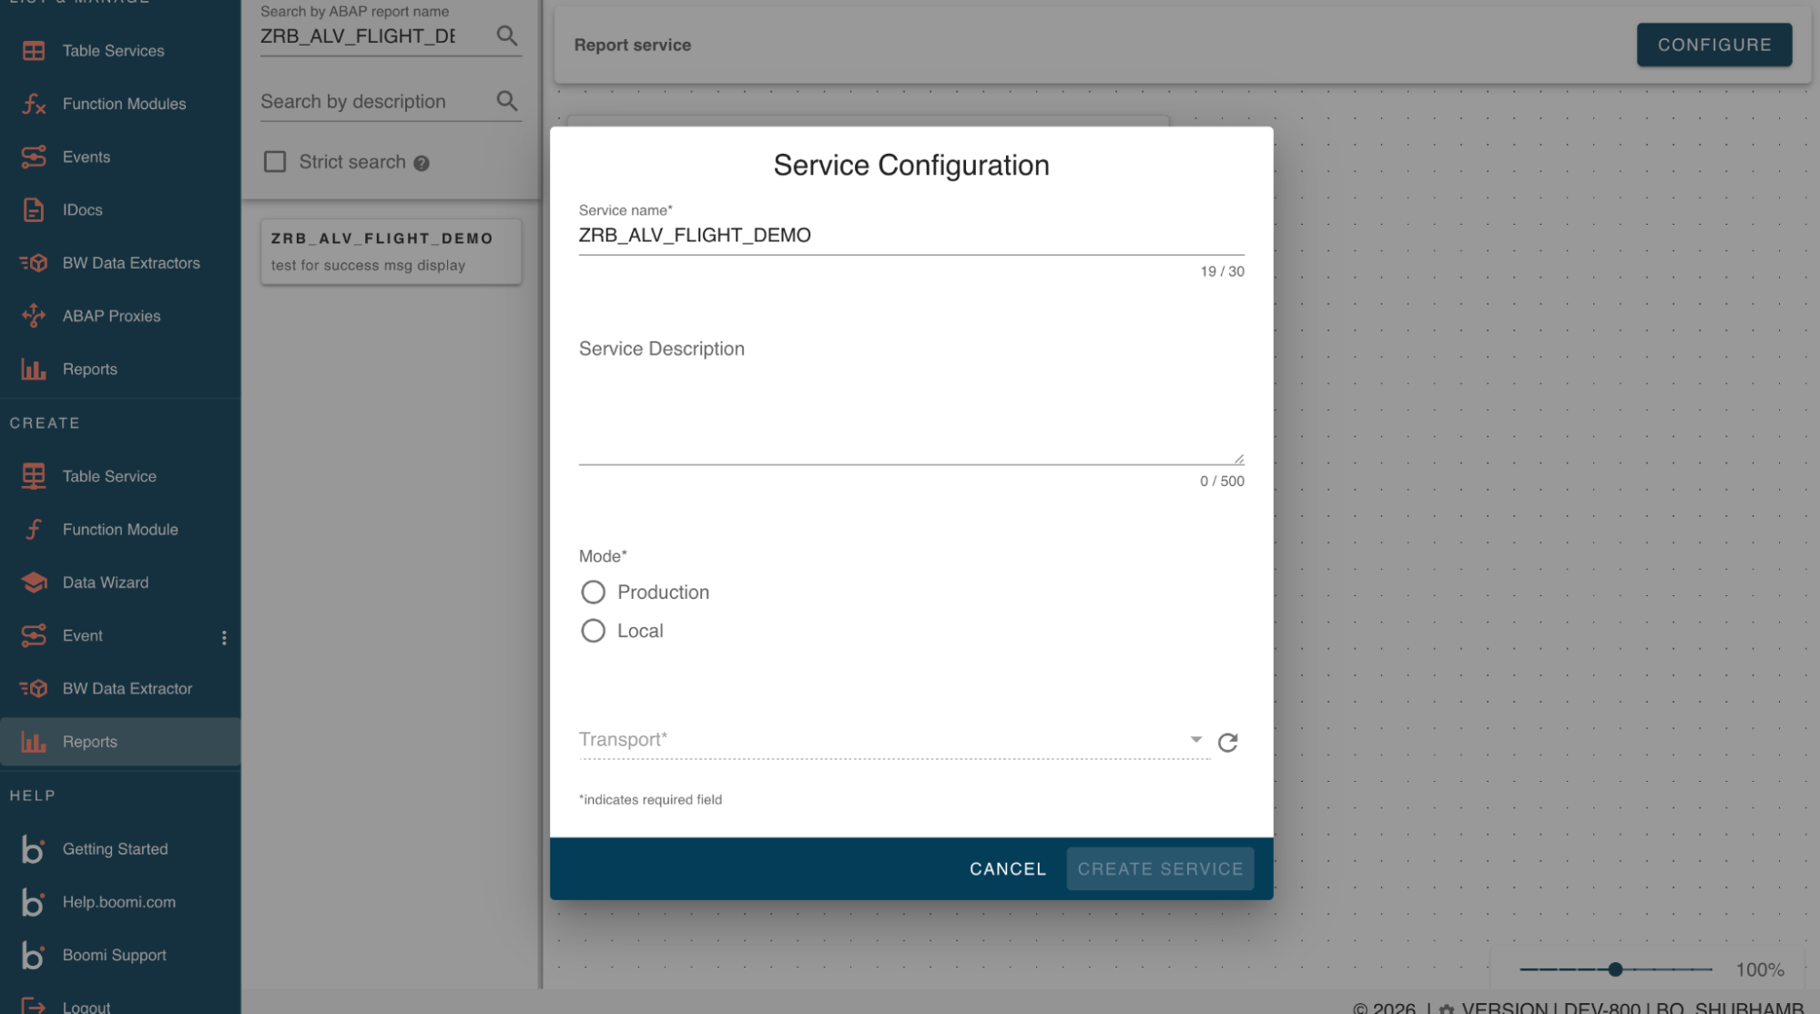Click the Service name input field

point(911,236)
